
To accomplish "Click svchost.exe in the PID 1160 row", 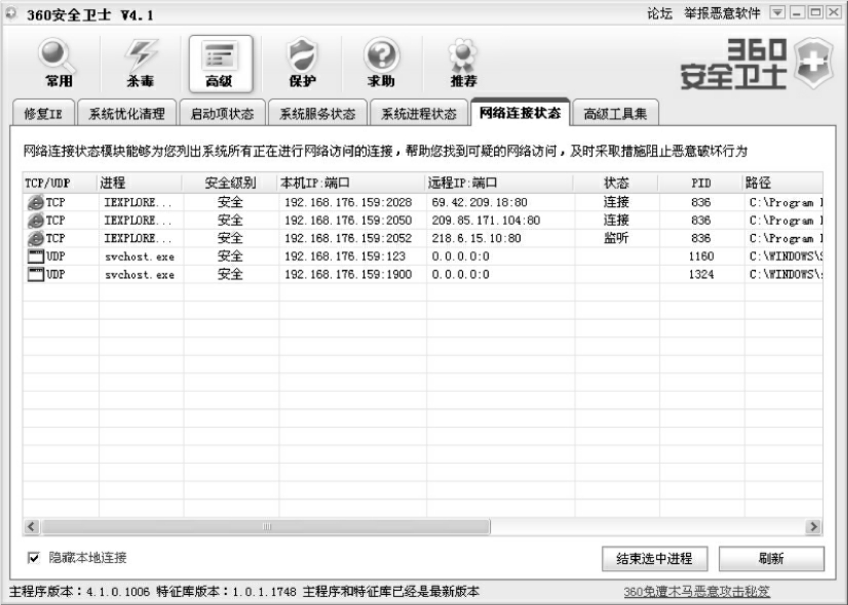I will pyautogui.click(x=139, y=257).
